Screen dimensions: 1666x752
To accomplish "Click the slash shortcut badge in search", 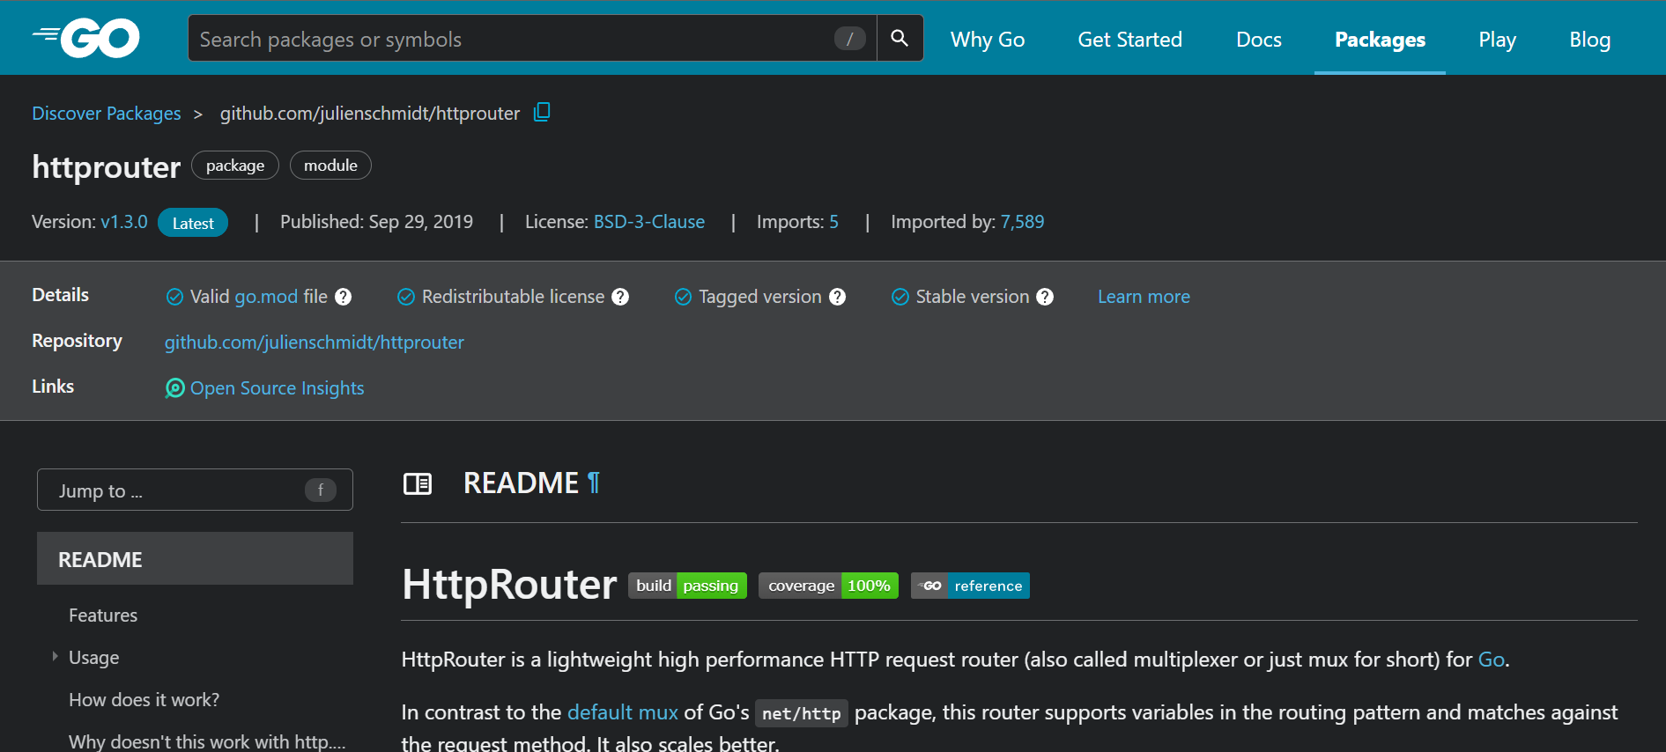I will point(849,39).
